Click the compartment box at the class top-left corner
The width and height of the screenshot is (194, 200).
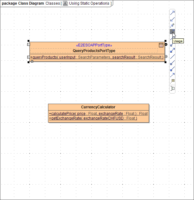29,45
